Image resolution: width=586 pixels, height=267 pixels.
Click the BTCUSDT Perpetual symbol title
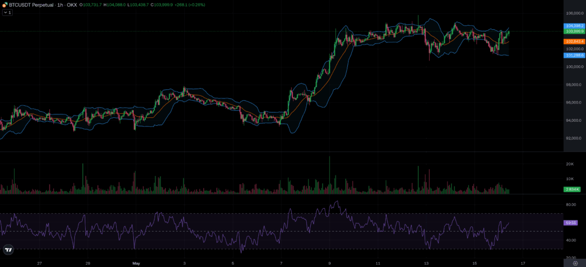pyautogui.click(x=31, y=5)
